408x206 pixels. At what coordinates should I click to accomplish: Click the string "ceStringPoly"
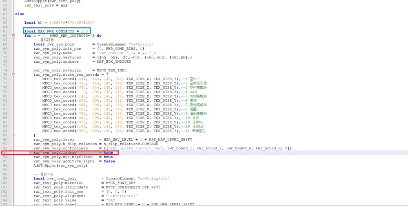pyautogui.click(x=153, y=178)
